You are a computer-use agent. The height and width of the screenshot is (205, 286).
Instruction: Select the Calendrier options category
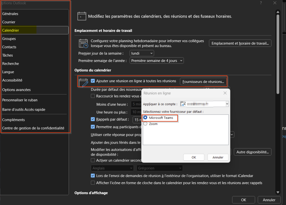point(35,30)
